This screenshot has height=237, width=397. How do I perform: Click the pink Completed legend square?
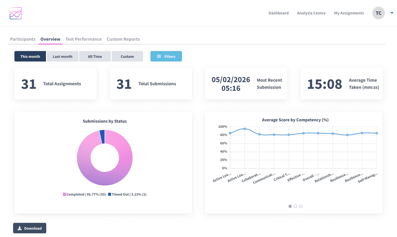click(64, 194)
